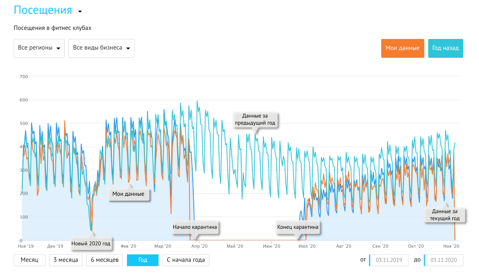Image resolution: width=479 pixels, height=274 pixels.
Task: Select the 6 месяцев period
Action: point(105,260)
